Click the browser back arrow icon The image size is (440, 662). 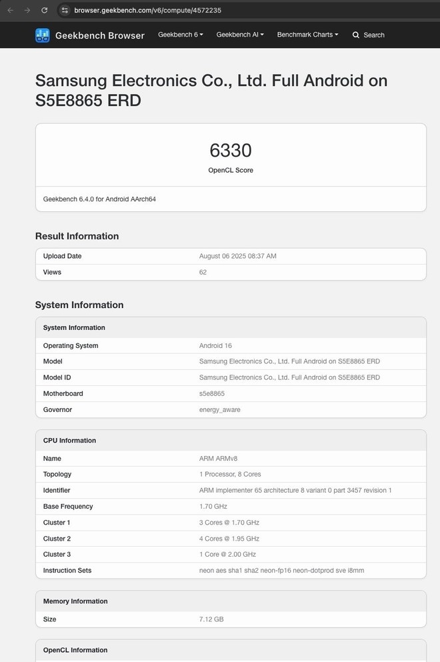11,10
